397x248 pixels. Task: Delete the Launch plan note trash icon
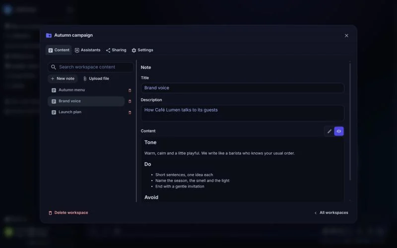tap(130, 113)
